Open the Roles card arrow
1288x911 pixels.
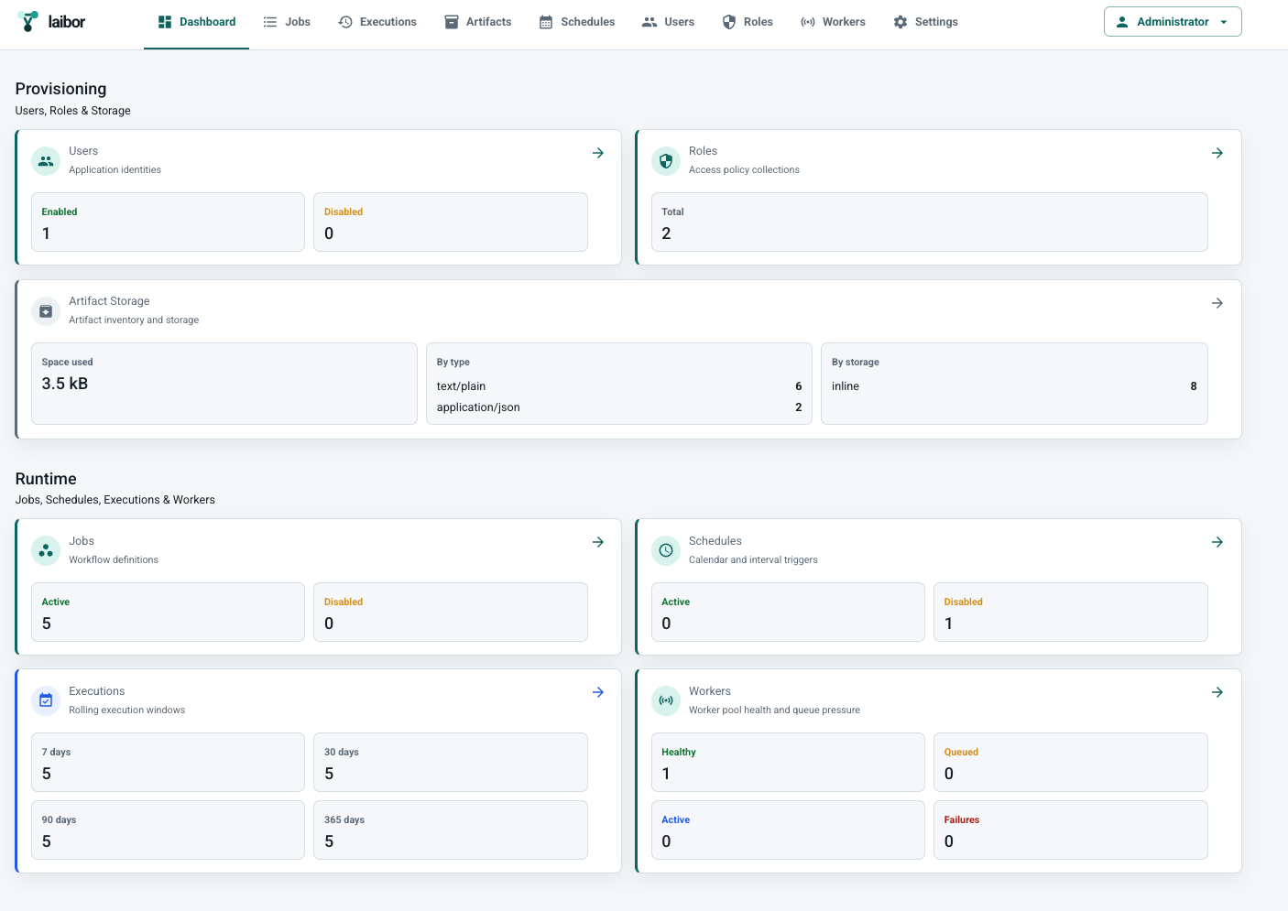(1217, 153)
